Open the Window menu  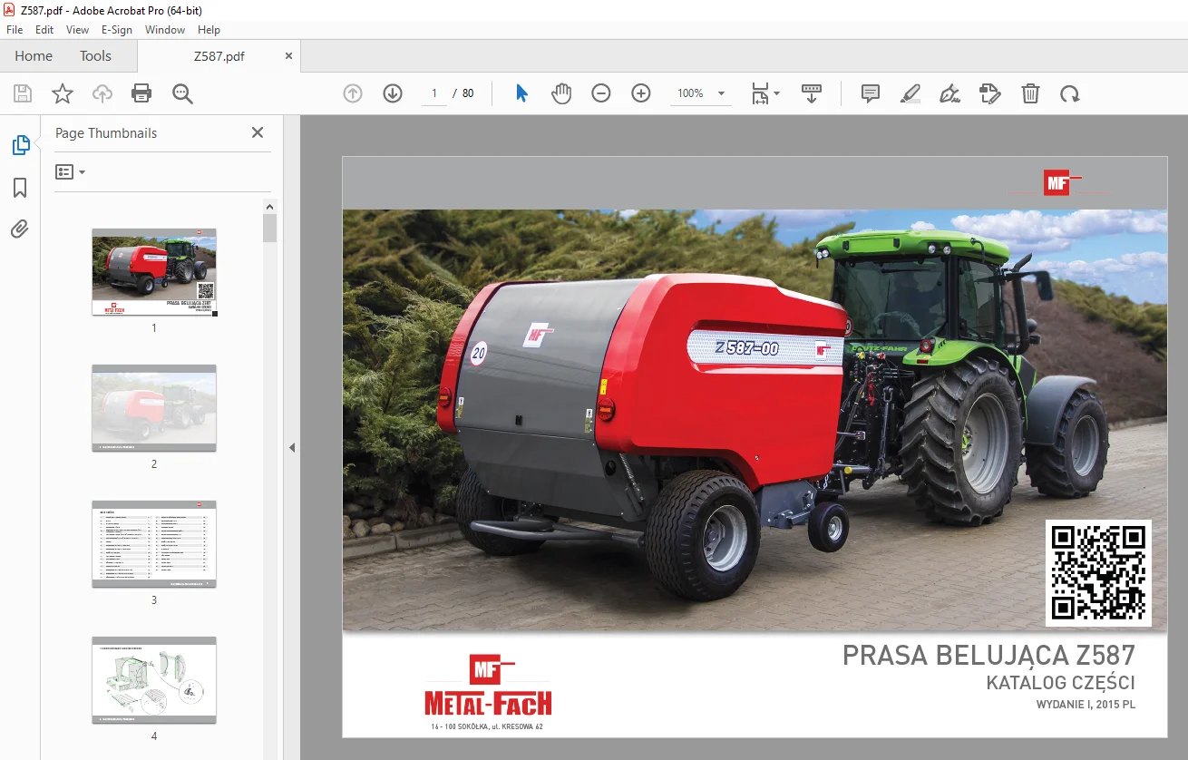click(165, 30)
